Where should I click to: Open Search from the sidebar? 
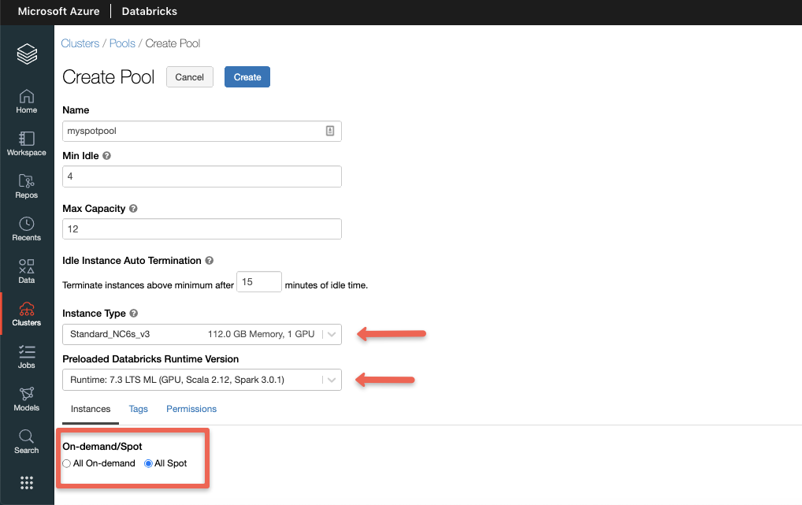27,441
